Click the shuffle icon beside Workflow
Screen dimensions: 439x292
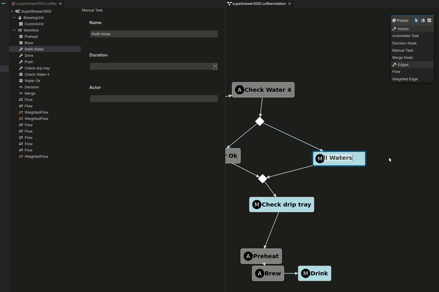point(20,30)
